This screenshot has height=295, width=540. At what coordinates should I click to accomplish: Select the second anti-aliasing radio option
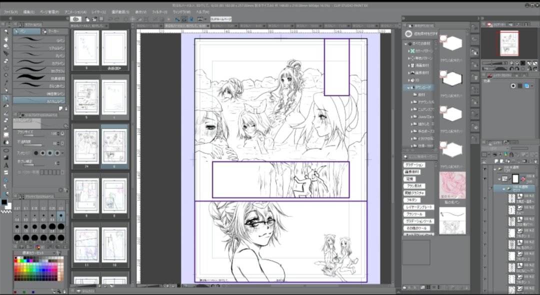tap(43, 153)
